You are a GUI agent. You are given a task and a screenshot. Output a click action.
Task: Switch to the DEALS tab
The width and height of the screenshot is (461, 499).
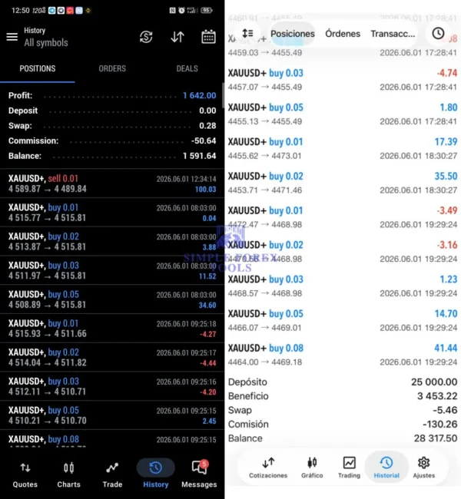[x=187, y=69]
